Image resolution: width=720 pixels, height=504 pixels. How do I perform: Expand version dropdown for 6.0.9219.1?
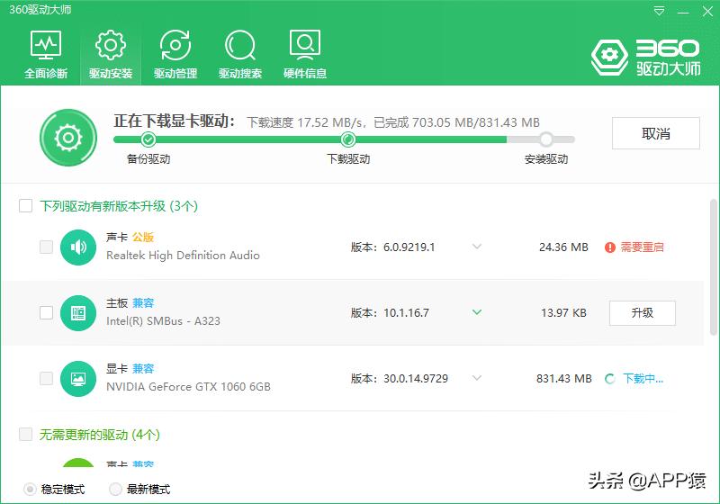tap(477, 247)
